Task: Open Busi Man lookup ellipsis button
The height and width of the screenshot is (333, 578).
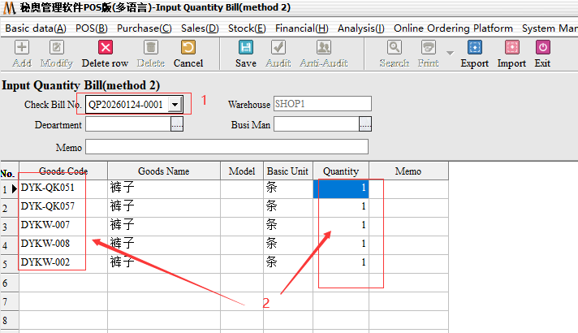Action: [365, 124]
